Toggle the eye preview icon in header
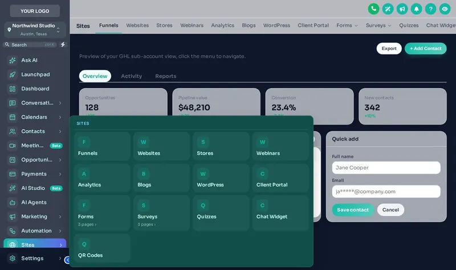Screen dimensions: 456x270 tap(445, 9)
